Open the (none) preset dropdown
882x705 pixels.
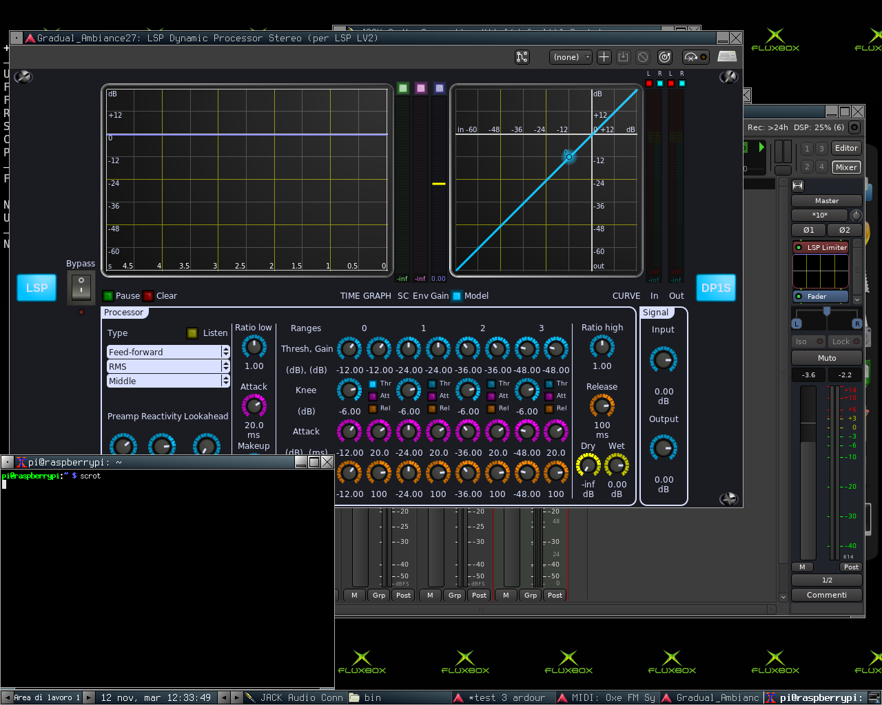click(571, 57)
